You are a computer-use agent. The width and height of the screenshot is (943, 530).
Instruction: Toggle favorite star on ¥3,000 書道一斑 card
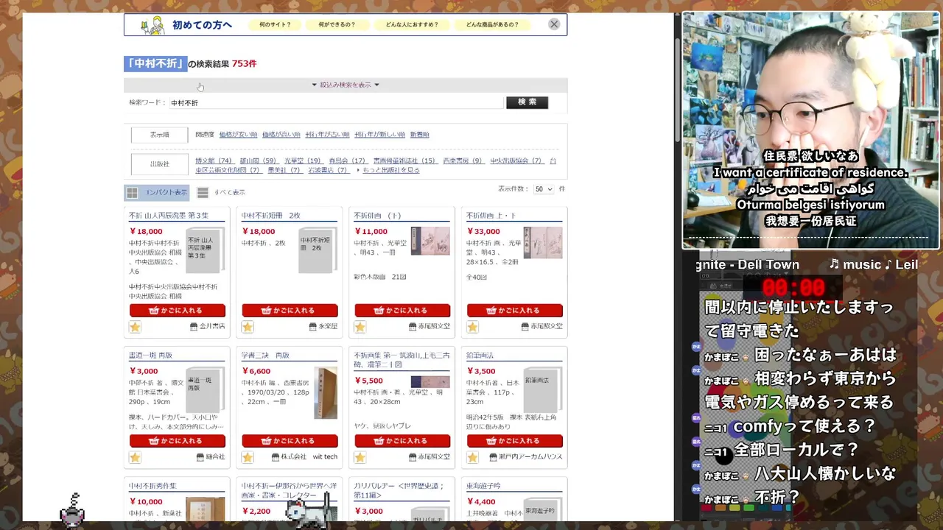[x=135, y=457]
